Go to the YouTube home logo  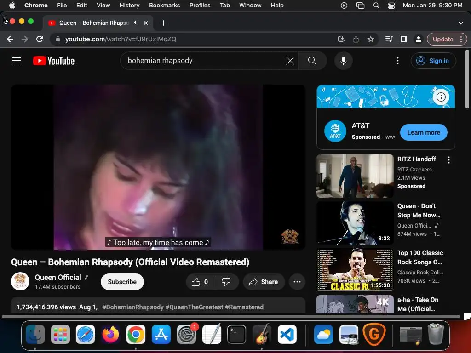(x=54, y=61)
